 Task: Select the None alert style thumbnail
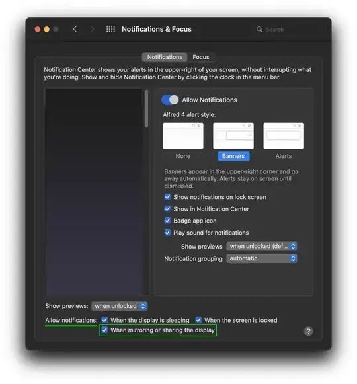click(x=183, y=136)
